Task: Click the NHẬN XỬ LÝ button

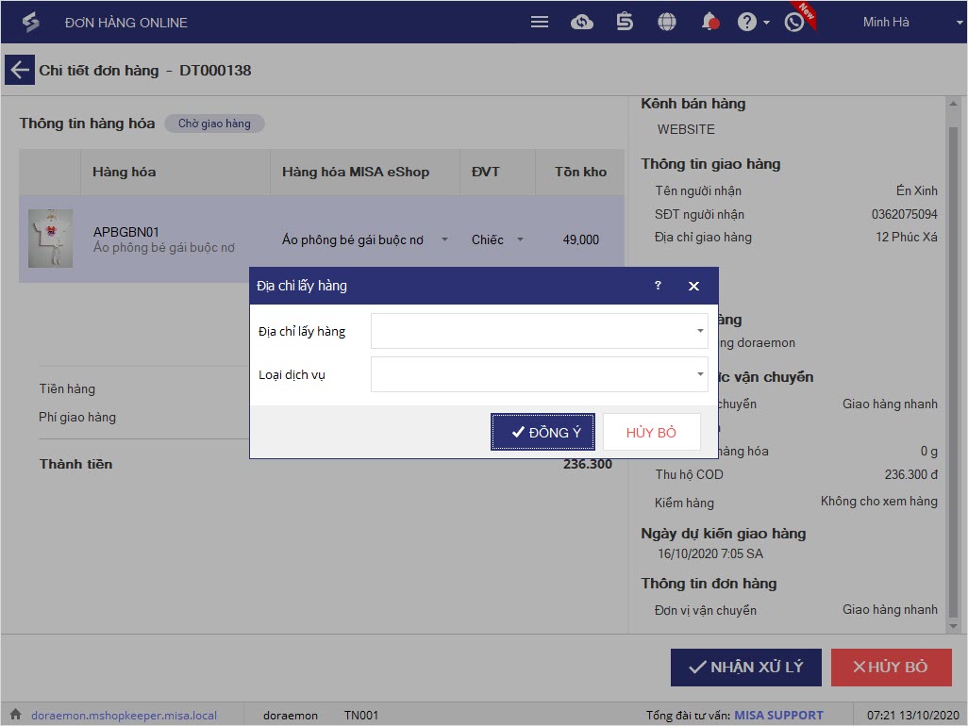Action: 745,667
